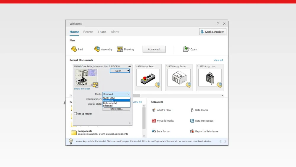Click Report a Beta Issue icon
Image resolution: width=296 pixels, height=167 pixels.
tap(192, 131)
